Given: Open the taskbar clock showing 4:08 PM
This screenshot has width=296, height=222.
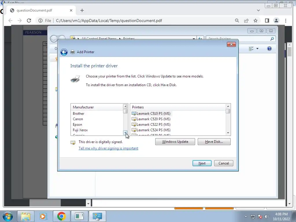Looking at the screenshot, I should tap(281, 217).
